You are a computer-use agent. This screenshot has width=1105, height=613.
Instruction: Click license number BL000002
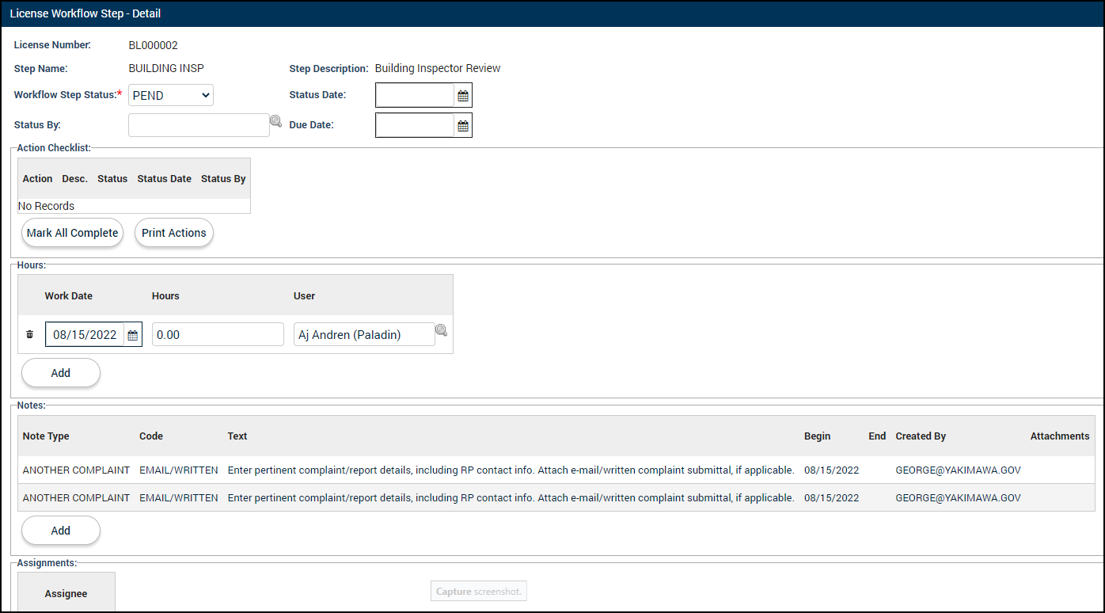coord(154,45)
